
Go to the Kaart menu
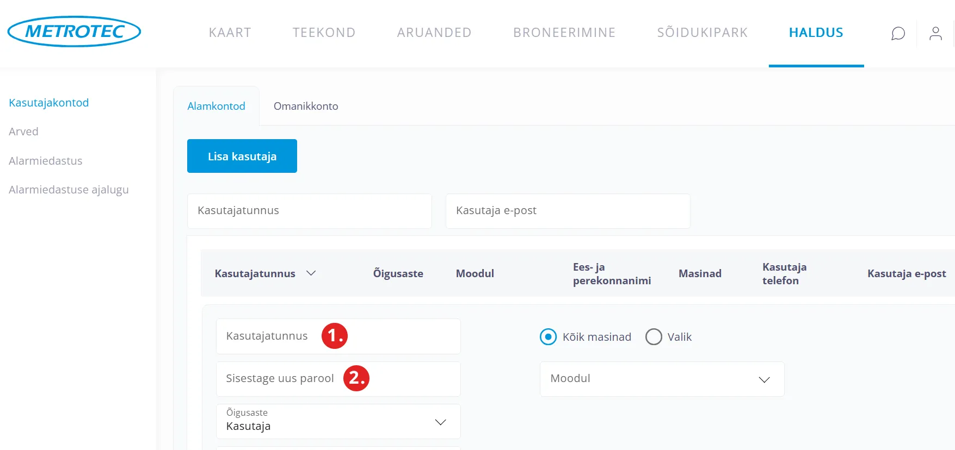tap(230, 33)
